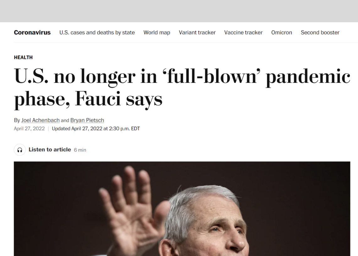
Task: Click the 6 min duration label
Action: point(80,150)
